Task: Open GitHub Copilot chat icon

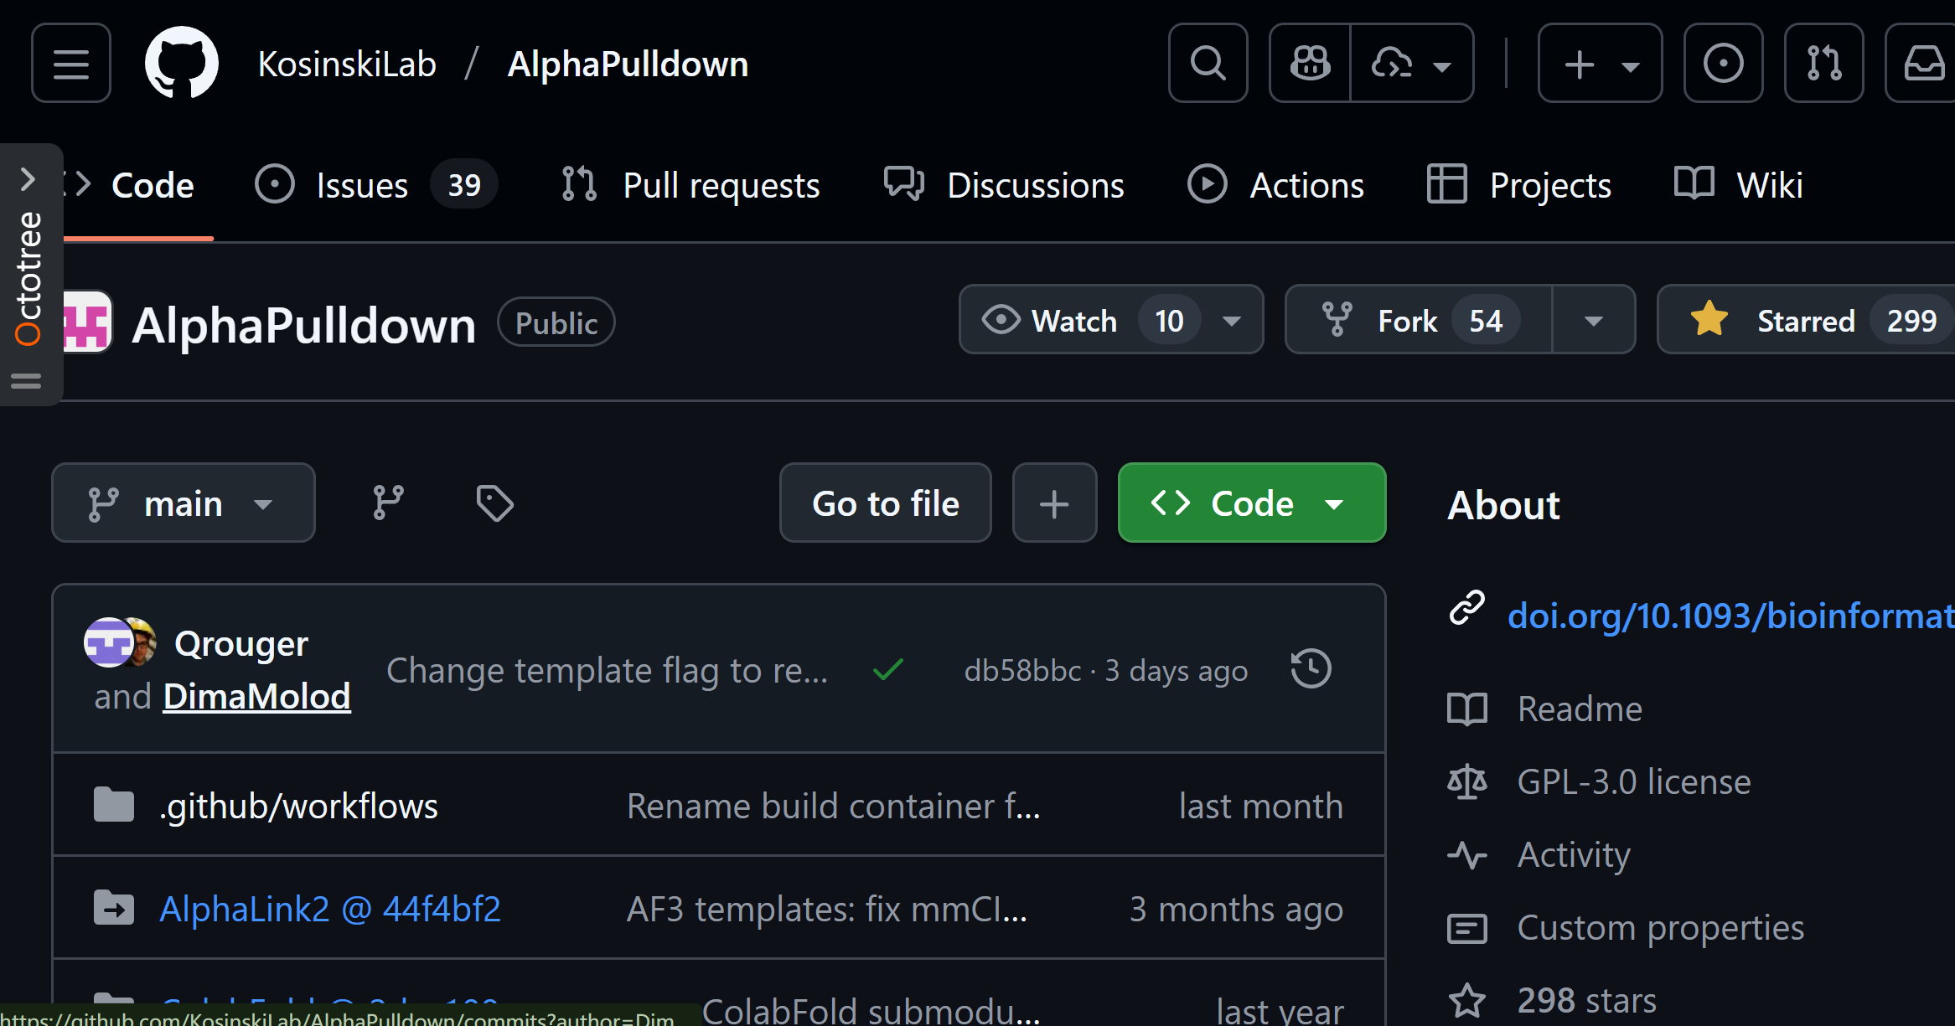Action: [x=1310, y=64]
